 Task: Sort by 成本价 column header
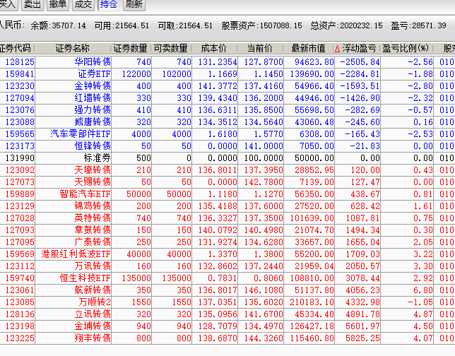(214, 49)
